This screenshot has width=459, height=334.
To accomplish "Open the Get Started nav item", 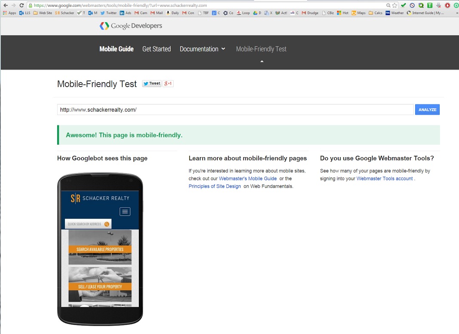I will tap(156, 49).
